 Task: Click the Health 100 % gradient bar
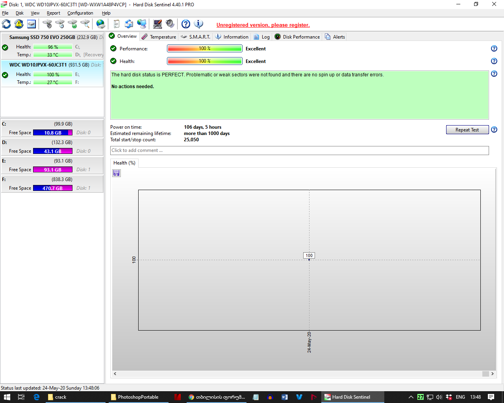click(205, 61)
